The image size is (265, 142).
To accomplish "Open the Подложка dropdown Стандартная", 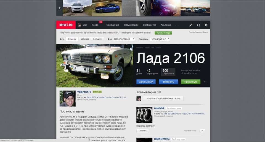I will coord(160,39).
